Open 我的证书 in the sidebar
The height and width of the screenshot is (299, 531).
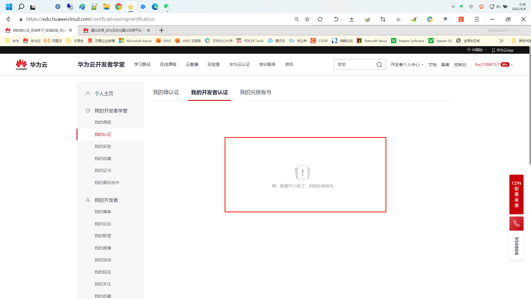pos(103,171)
